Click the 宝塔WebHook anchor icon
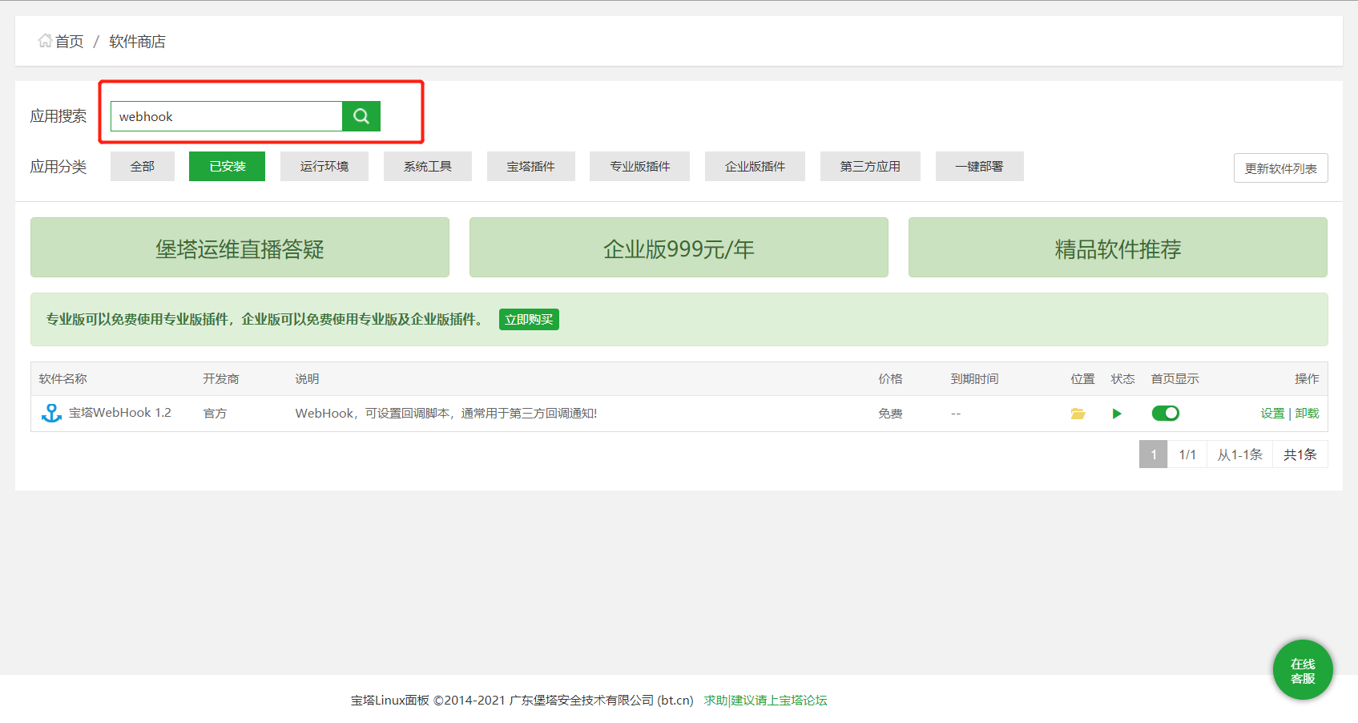 pos(51,413)
